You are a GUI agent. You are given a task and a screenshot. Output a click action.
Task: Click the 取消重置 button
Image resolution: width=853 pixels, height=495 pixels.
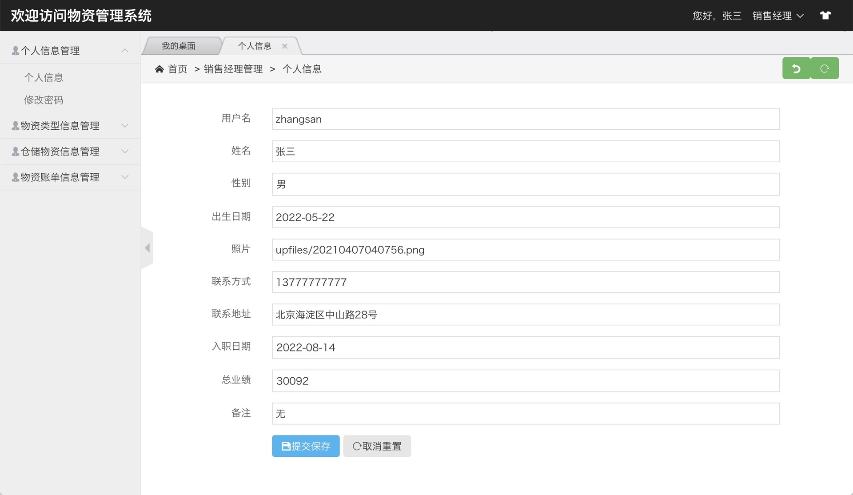pyautogui.click(x=377, y=446)
